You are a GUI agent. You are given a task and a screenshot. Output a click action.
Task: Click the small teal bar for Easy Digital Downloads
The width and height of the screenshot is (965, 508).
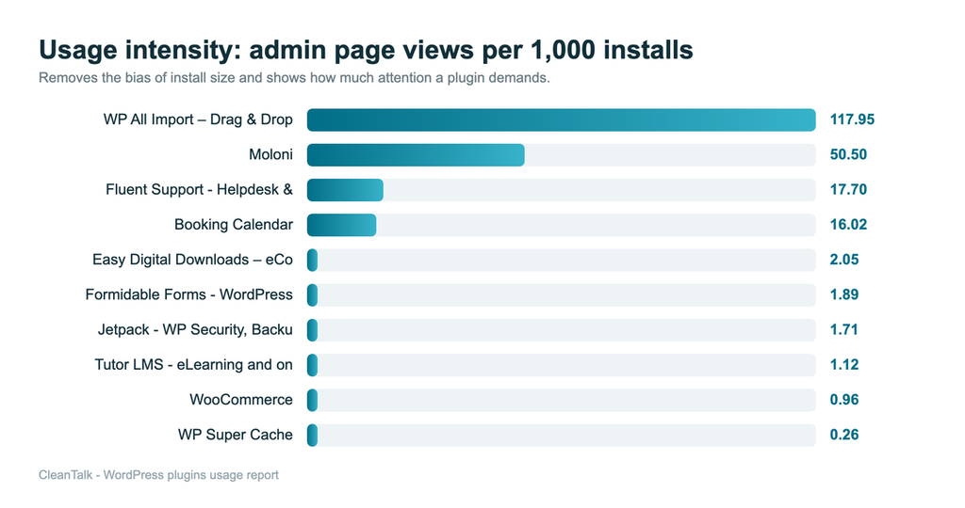click(313, 260)
